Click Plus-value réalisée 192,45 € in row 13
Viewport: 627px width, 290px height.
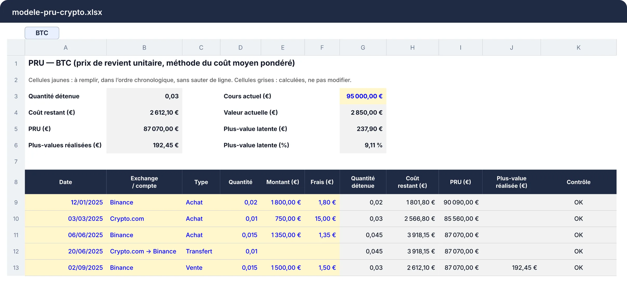[512, 268]
